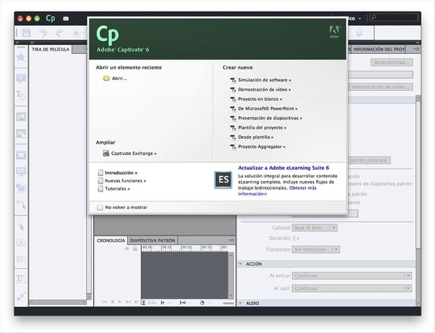Switch to the CRONOLOGÍA tab

[111, 240]
